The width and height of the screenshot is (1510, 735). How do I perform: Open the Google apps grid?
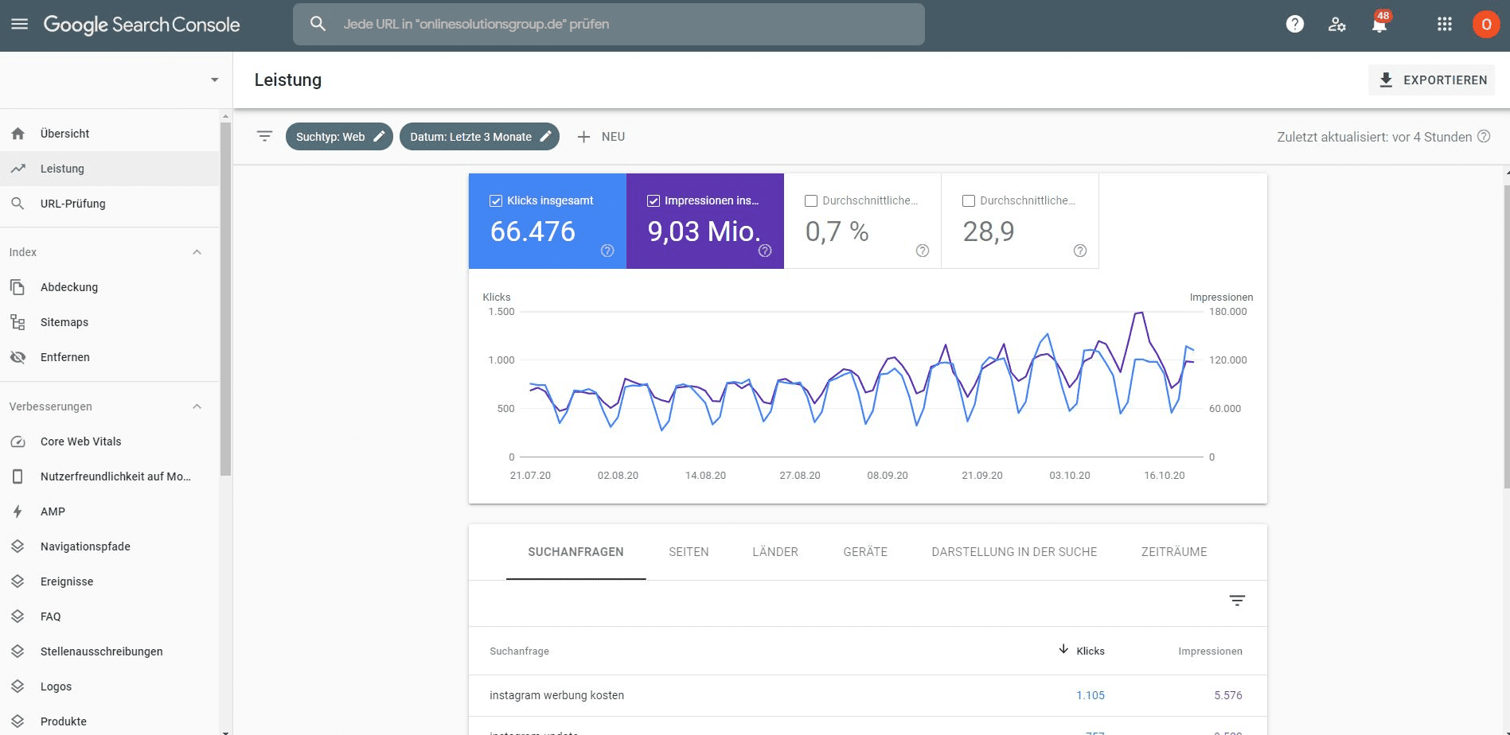pos(1445,24)
